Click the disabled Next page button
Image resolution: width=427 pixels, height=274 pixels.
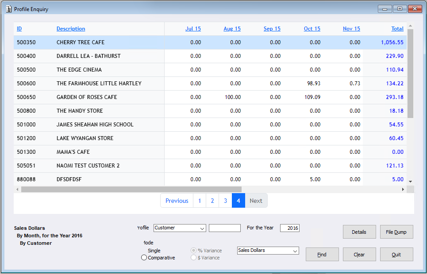click(x=256, y=201)
